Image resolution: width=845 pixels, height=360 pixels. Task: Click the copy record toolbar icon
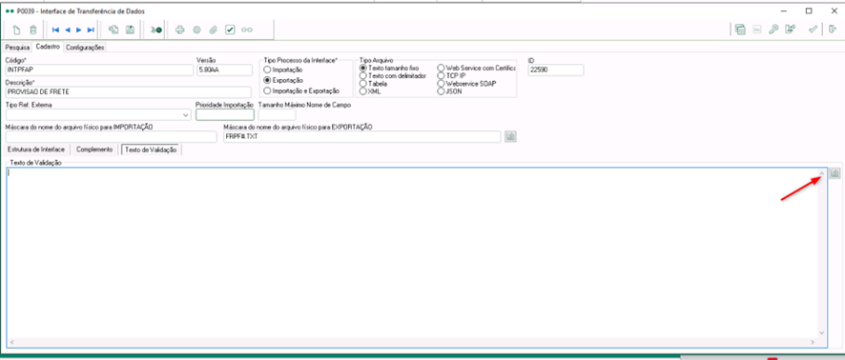[113, 30]
